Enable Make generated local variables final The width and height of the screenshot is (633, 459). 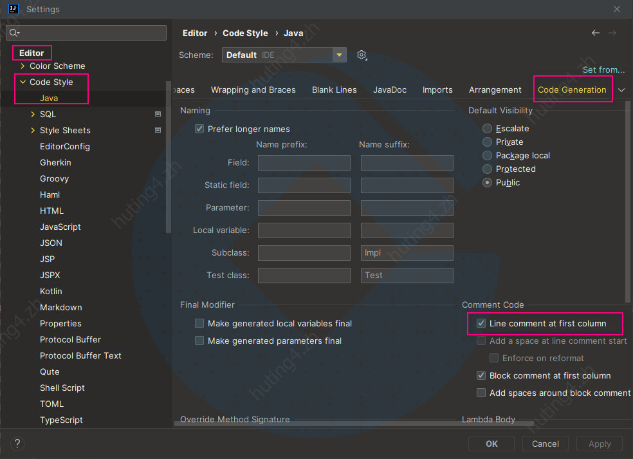(x=199, y=323)
